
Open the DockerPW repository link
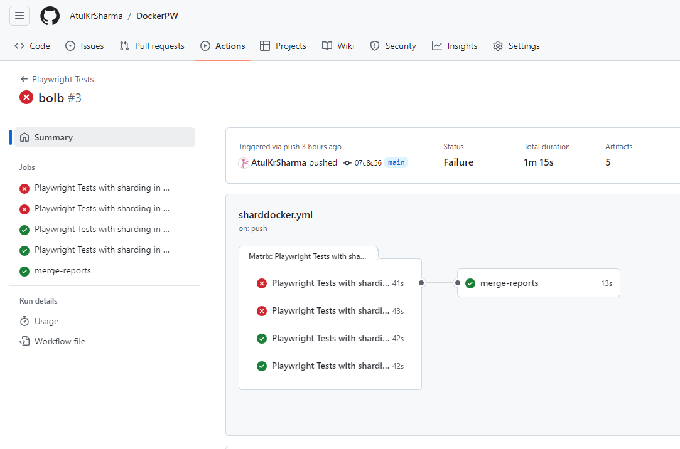point(157,15)
